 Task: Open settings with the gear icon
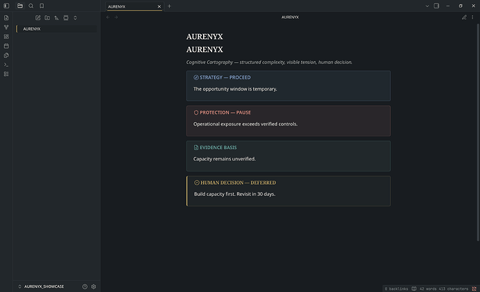94,286
